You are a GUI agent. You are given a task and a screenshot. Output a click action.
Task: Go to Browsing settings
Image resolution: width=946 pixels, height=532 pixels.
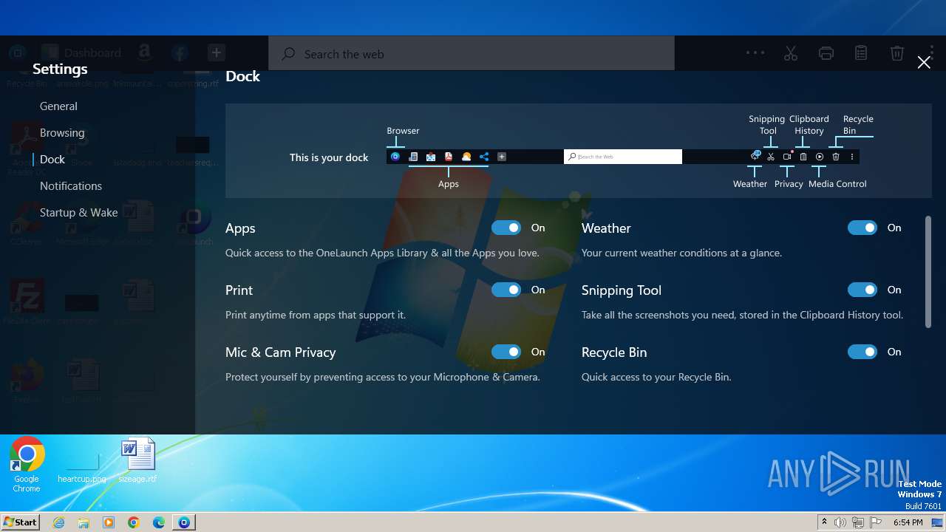click(x=62, y=132)
